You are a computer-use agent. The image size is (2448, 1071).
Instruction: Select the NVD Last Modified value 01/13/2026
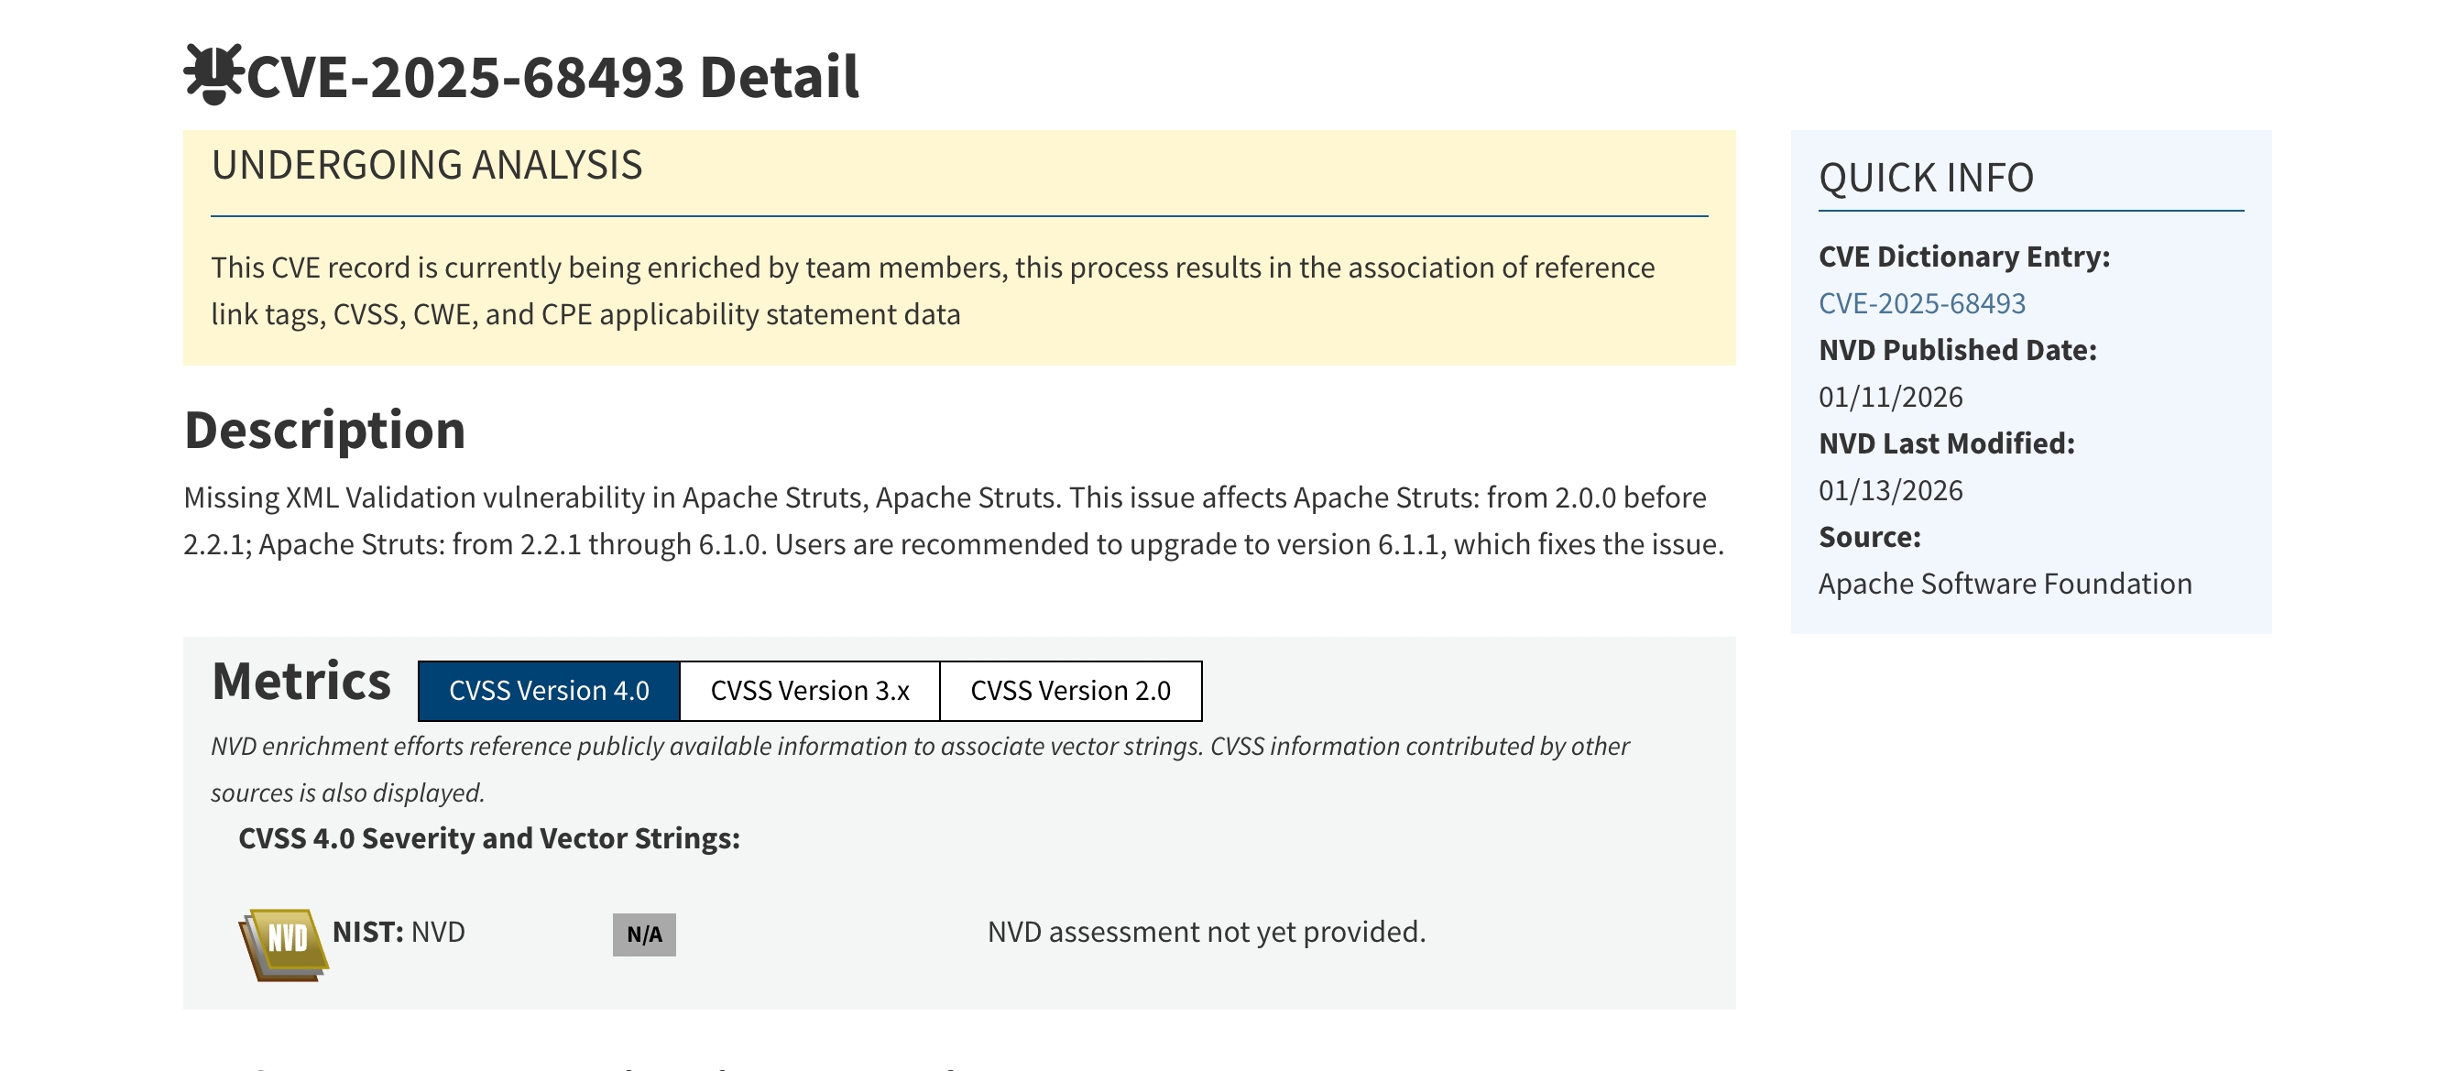1891,490
